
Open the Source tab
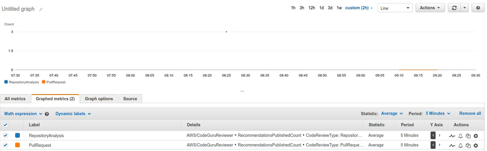pos(130,99)
